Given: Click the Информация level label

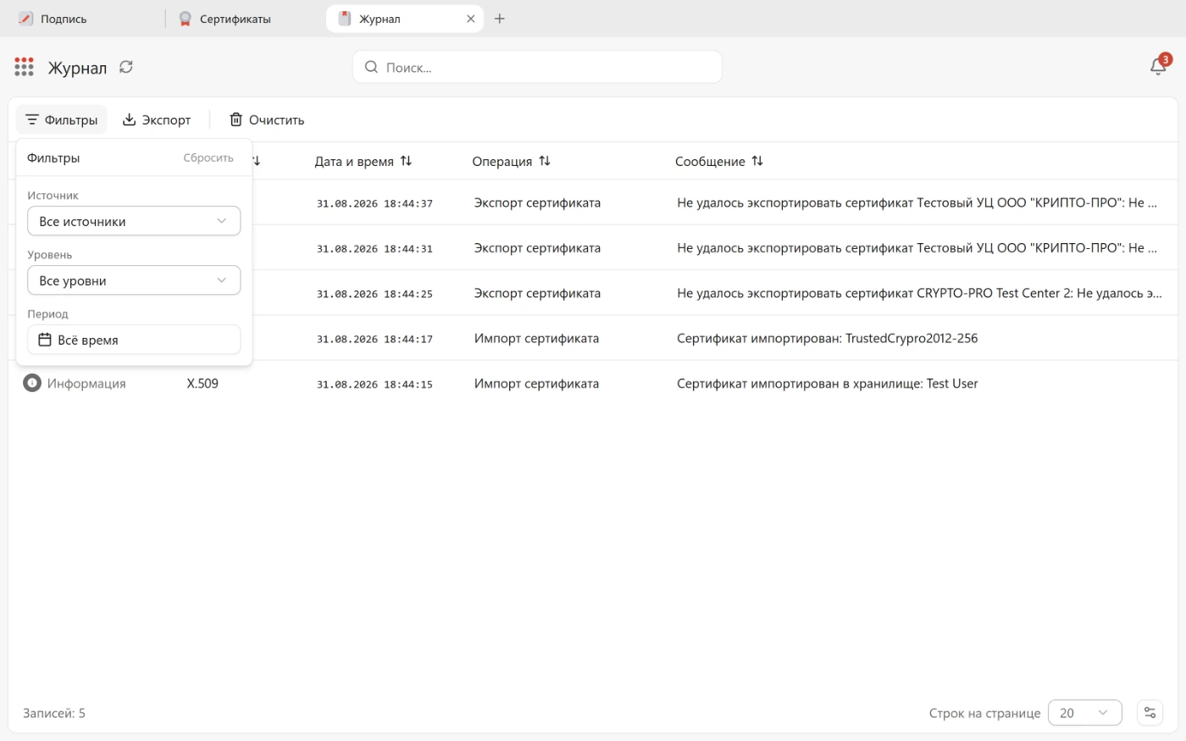Looking at the screenshot, I should [x=86, y=384].
